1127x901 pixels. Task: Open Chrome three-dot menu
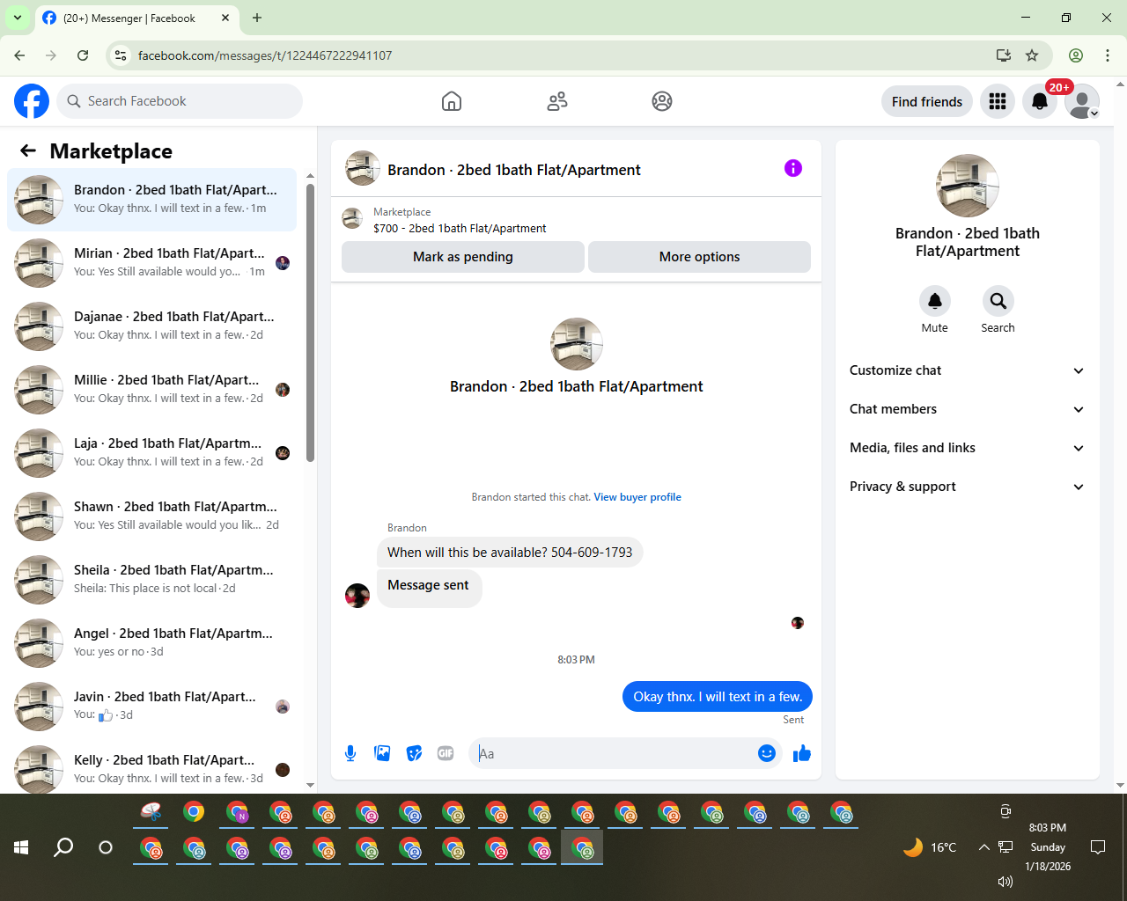click(1108, 55)
